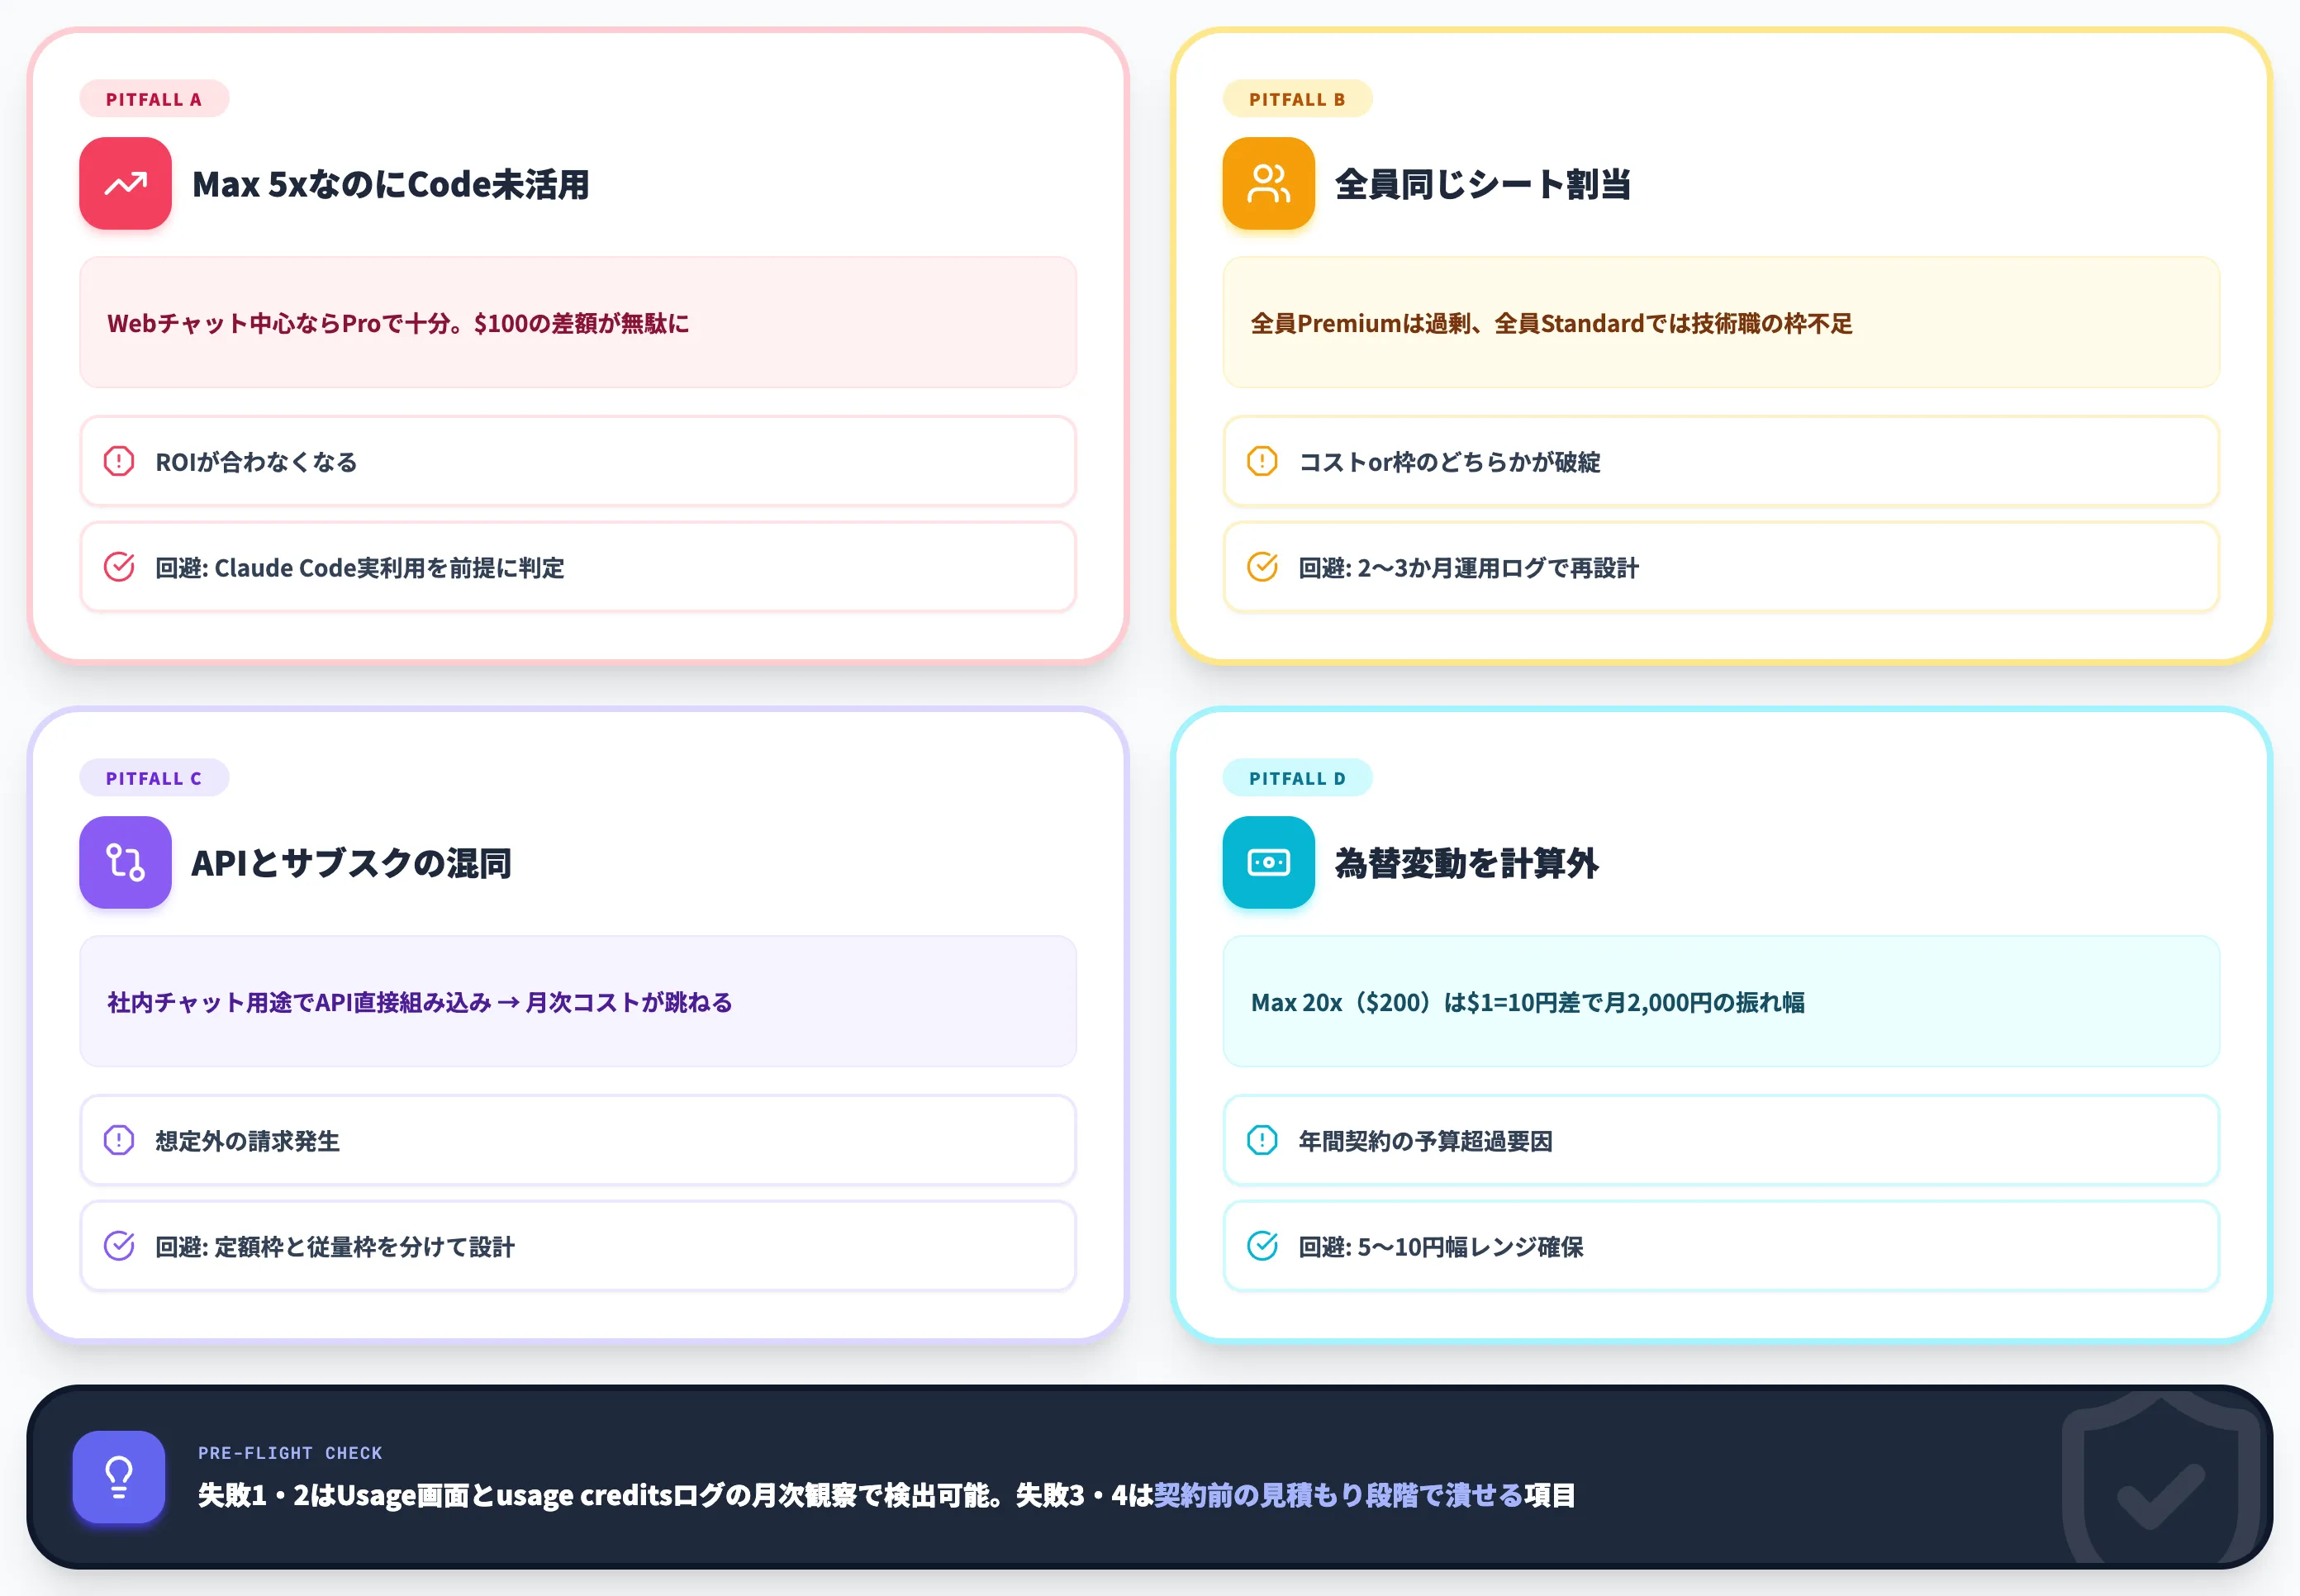Click the heading Max 5xなのにCode未活用
This screenshot has height=1596, width=2300.
coord(390,184)
